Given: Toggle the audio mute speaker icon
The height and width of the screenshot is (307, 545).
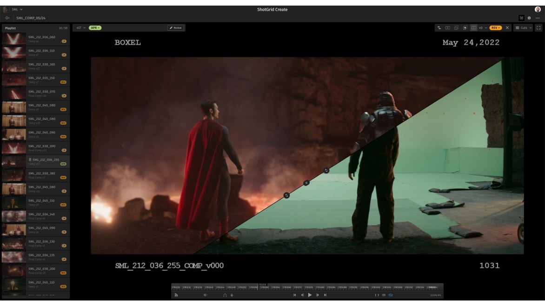Looking at the screenshot, I should tap(205, 295).
